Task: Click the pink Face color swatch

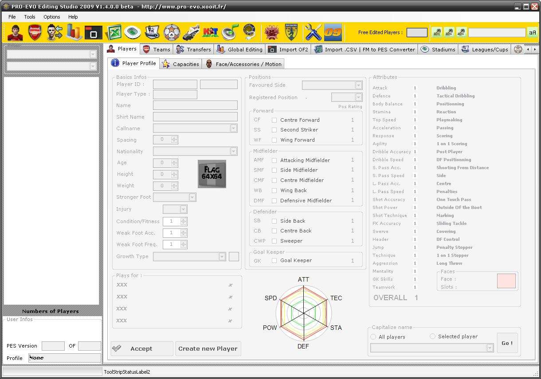Action: coord(506,281)
